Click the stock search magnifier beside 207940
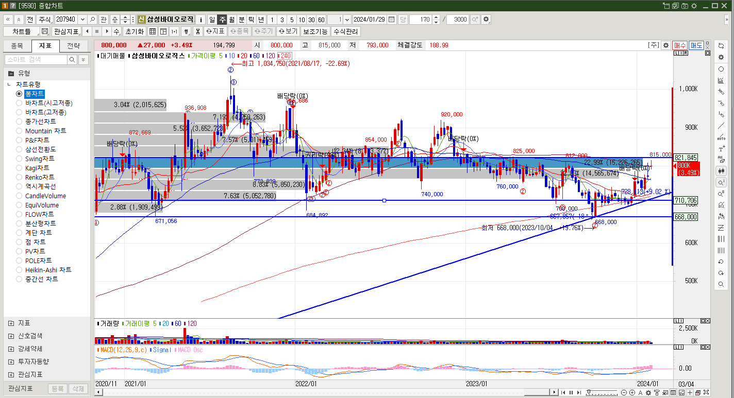Image resolution: width=734 pixels, height=398 pixels. coord(92,20)
